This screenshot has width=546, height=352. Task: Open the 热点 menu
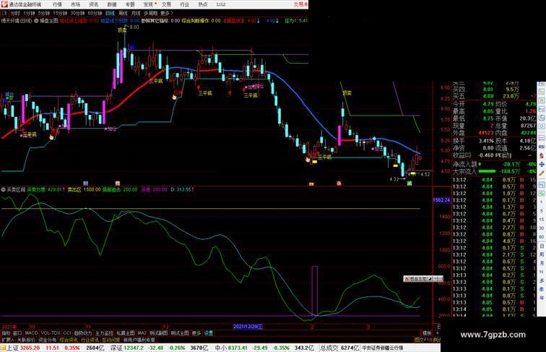203,4
